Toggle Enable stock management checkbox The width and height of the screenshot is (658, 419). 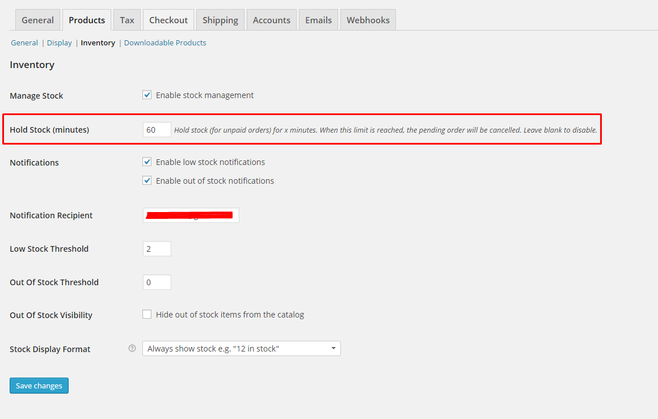147,95
